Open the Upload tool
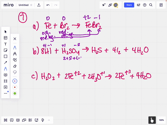Image resolution: width=167 pixels, height=125 pixels. click(6, 87)
